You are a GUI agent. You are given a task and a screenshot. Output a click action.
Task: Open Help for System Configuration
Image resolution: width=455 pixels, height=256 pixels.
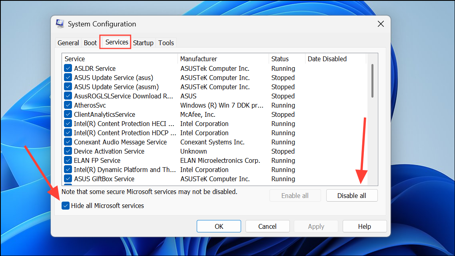click(364, 226)
